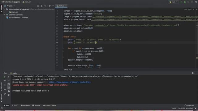Go to next highlighted error arrow
Screen dimensions: 198x111
(x=196, y=10)
